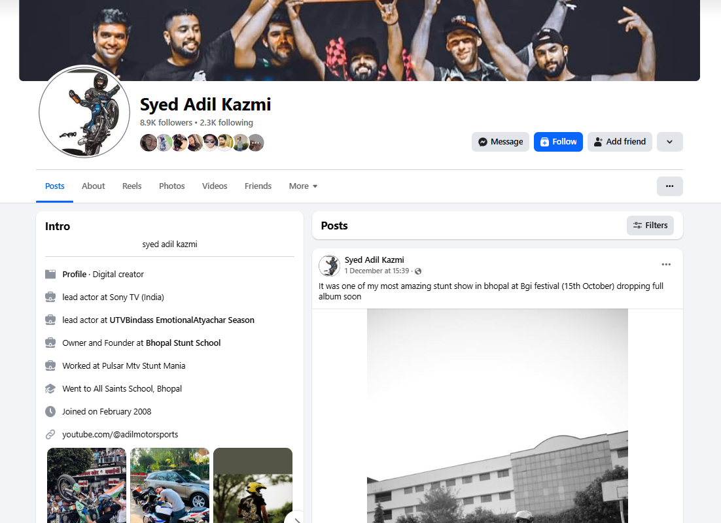The image size is (721, 523).
Task: Expand the chevron dropdown beside Add friend
Action: point(669,142)
